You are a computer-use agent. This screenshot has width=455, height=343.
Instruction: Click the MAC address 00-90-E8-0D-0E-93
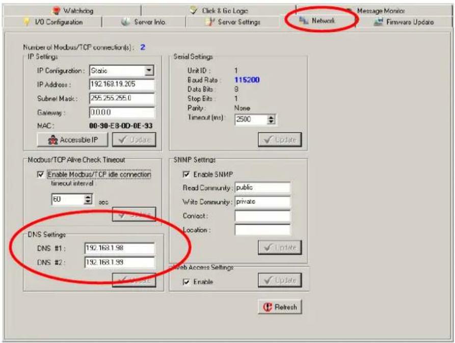pyautogui.click(x=121, y=126)
